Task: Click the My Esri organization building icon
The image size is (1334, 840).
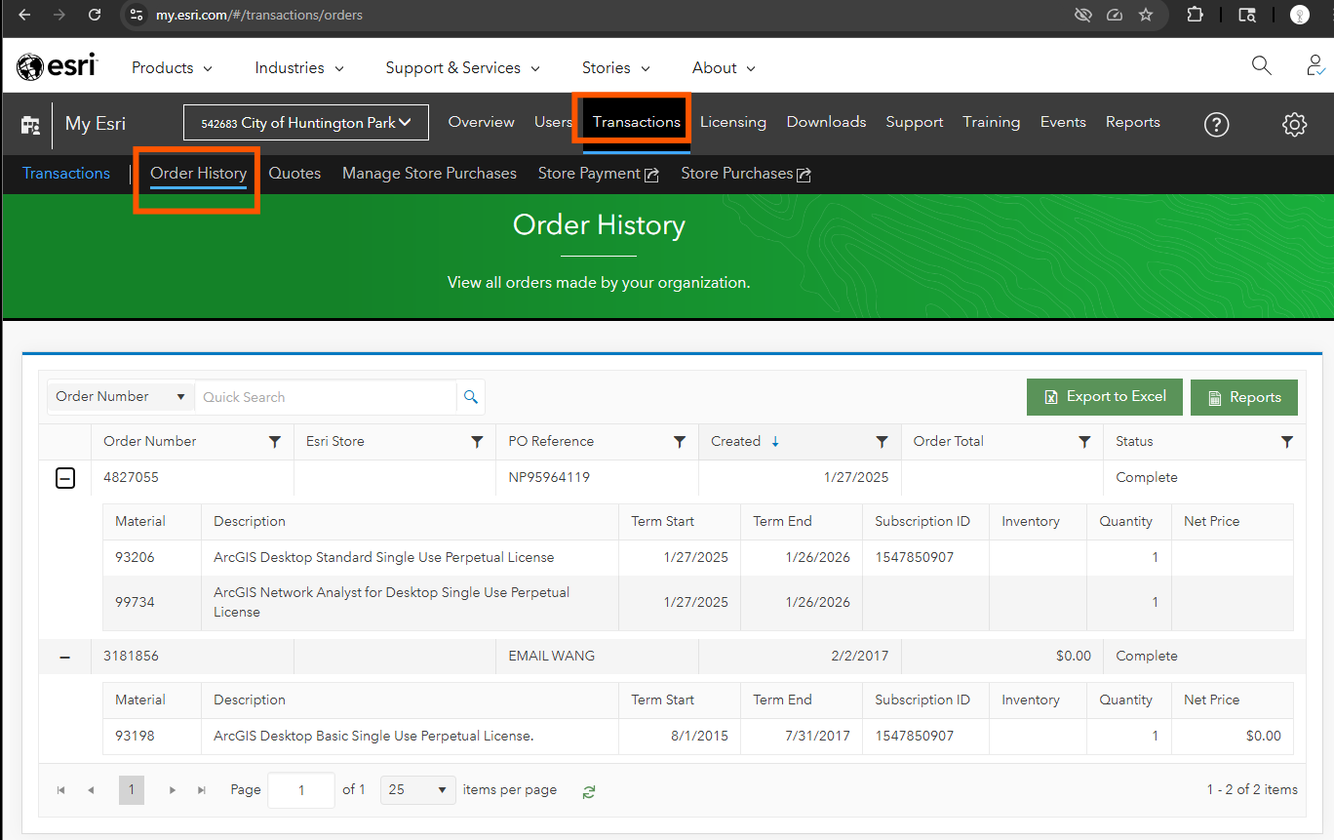Action: [30, 125]
